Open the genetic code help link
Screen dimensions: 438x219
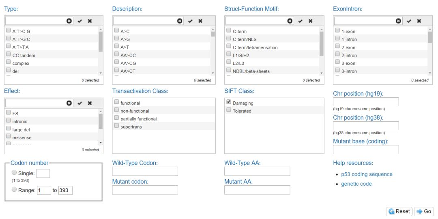click(x=356, y=184)
